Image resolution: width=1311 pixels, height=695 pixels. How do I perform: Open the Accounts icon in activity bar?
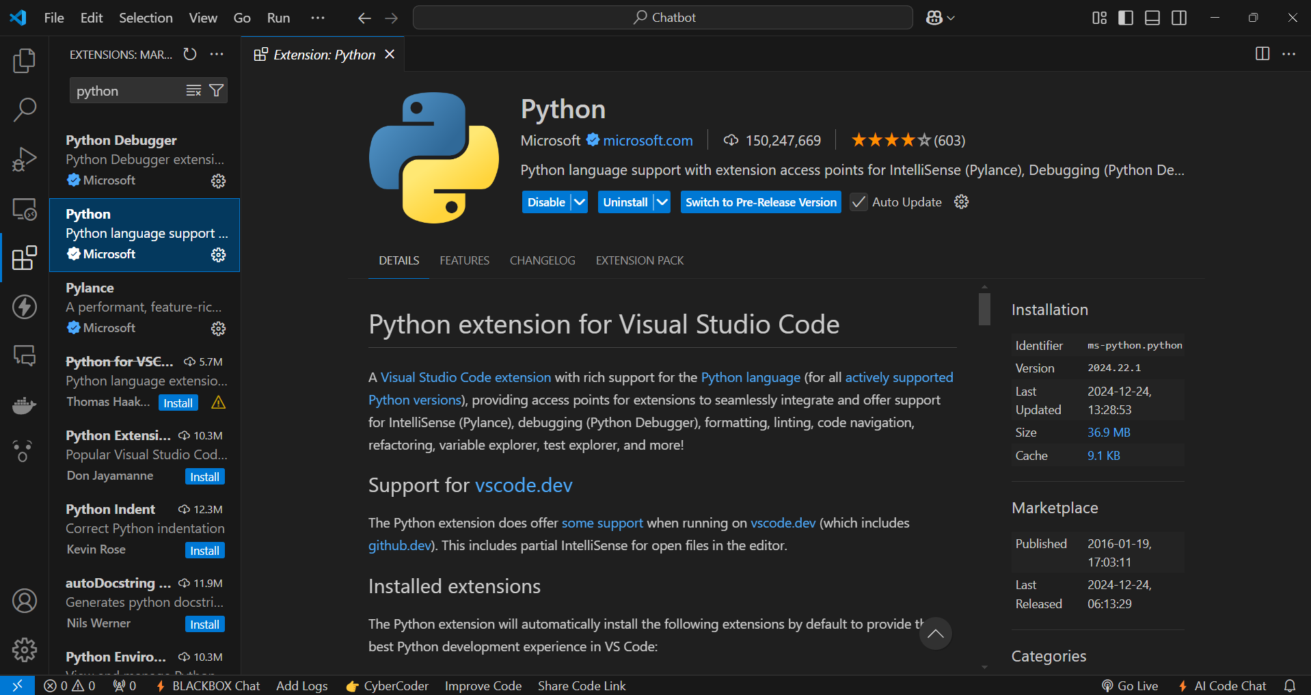coord(24,601)
